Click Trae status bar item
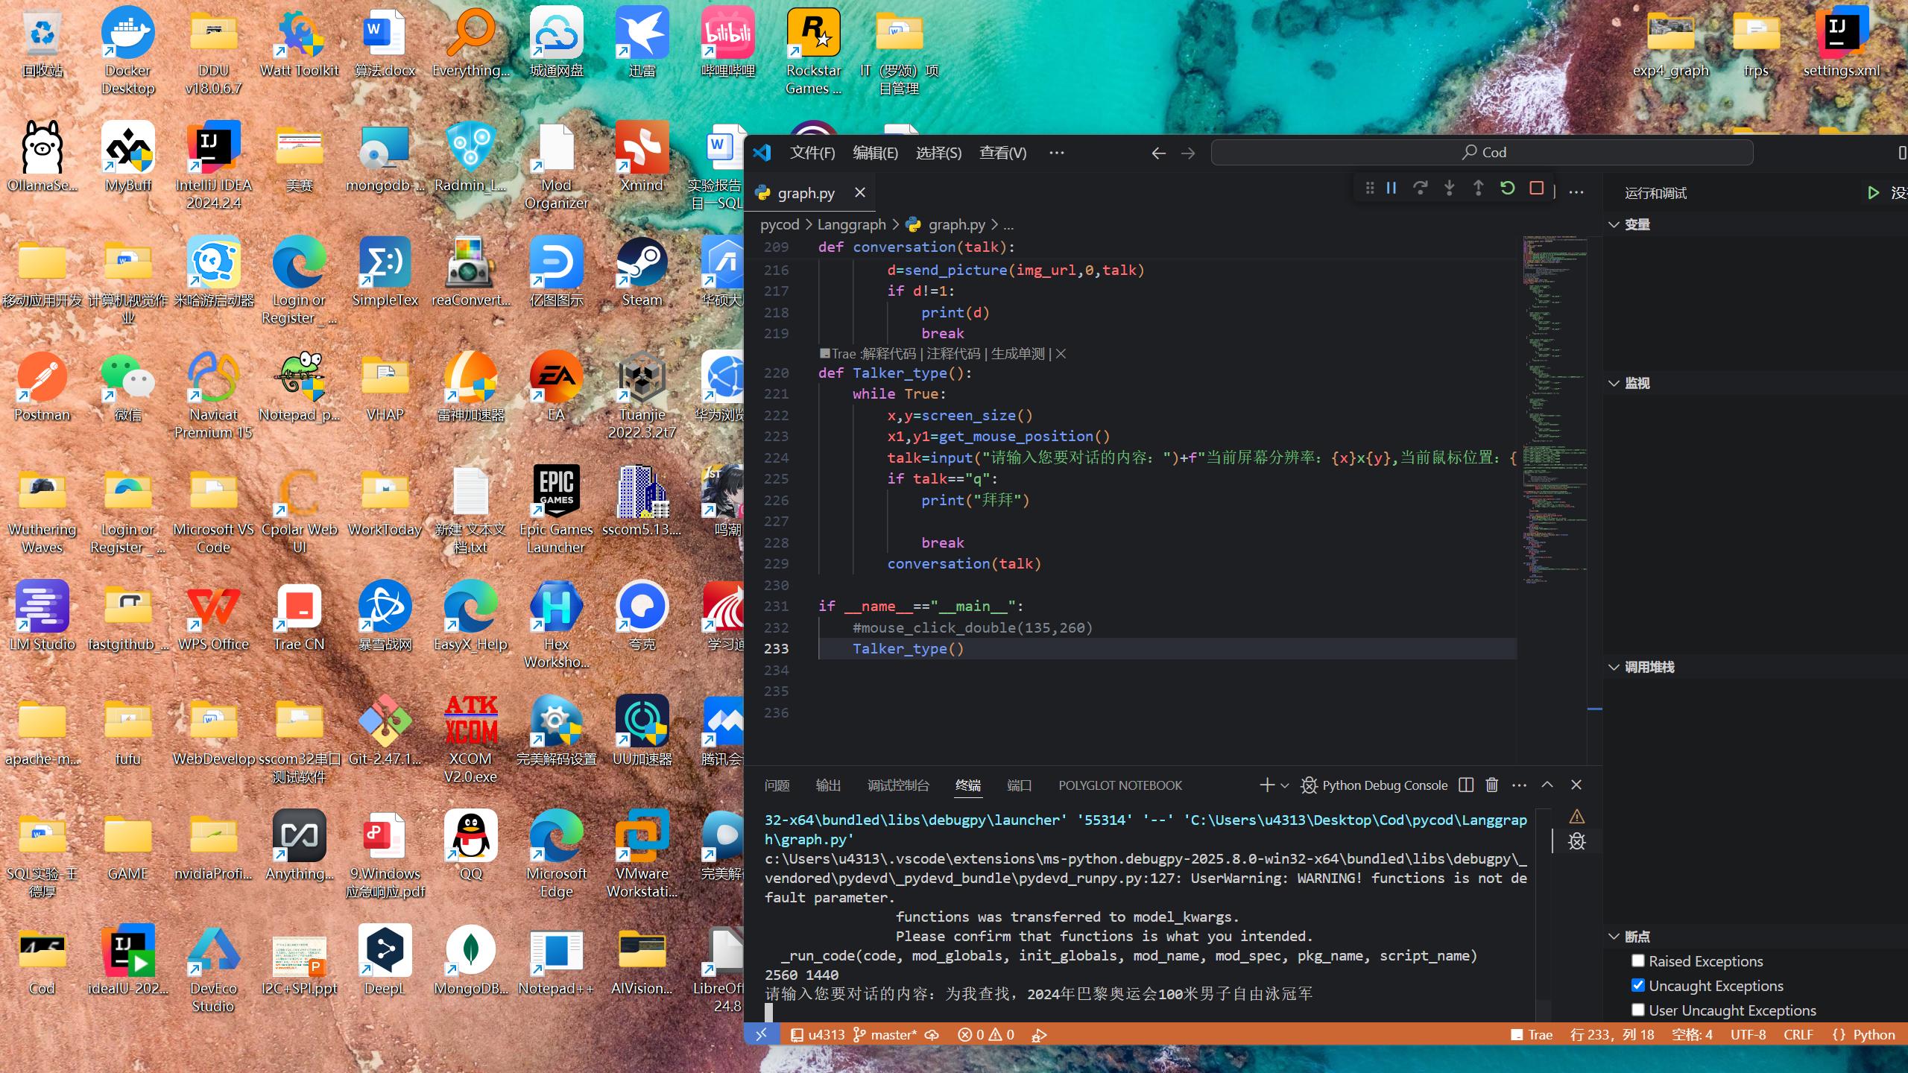 point(1532,1034)
